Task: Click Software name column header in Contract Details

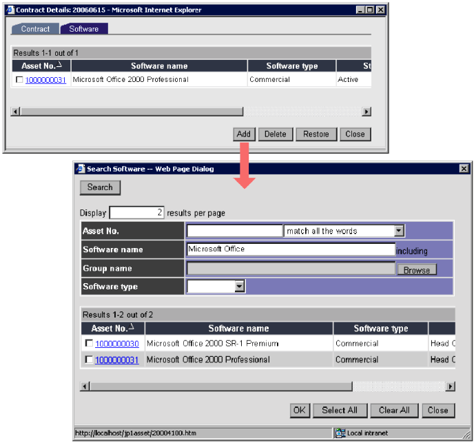Action: [x=159, y=65]
